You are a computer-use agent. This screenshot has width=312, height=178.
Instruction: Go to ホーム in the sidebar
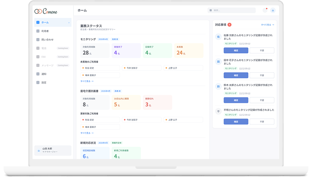tap(53, 23)
